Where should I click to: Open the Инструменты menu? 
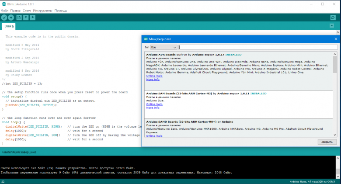pyautogui.click(x=43, y=10)
